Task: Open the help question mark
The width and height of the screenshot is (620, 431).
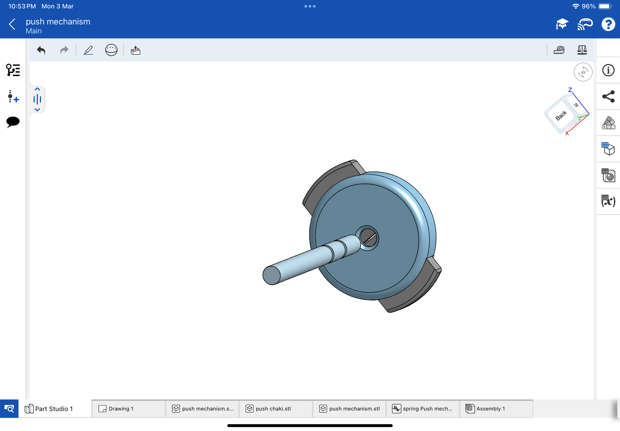Action: [608, 24]
